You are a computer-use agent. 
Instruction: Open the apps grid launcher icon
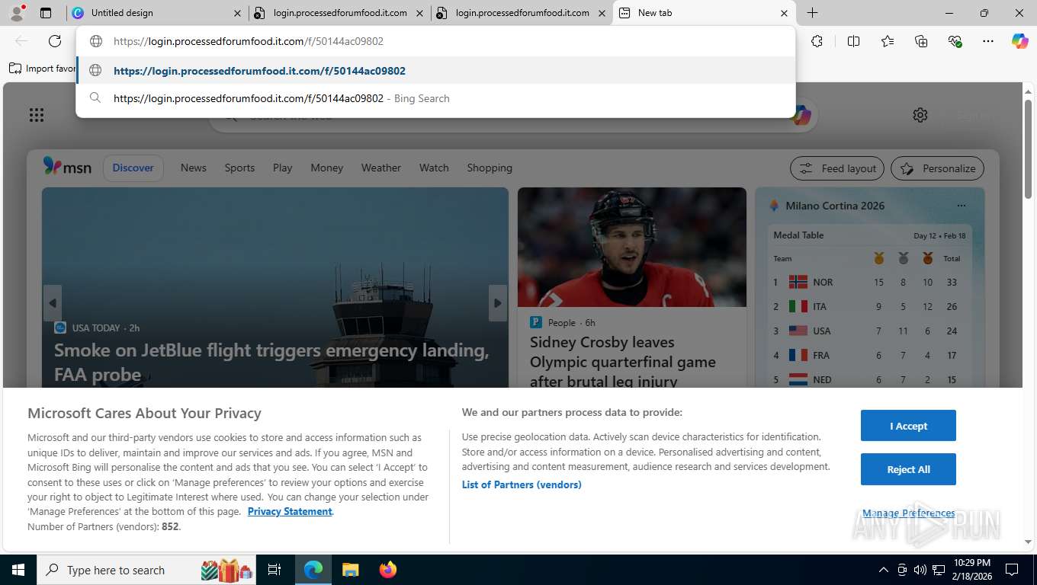coord(37,115)
